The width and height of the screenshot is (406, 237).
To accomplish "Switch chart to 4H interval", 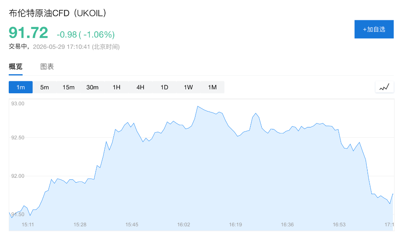I will coord(140,87).
